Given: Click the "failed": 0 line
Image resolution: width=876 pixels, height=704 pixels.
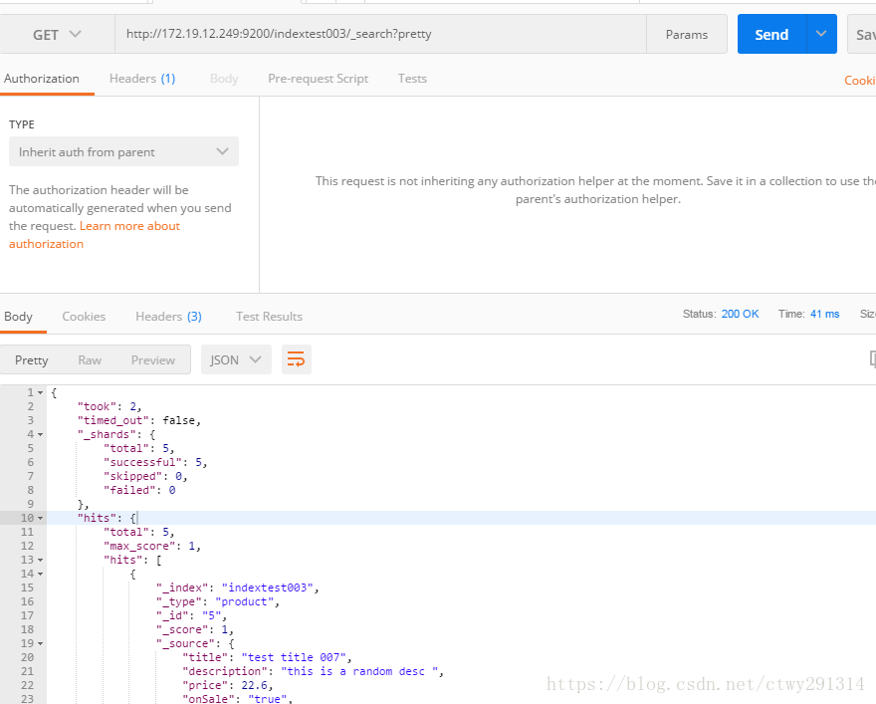Looking at the screenshot, I should pyautogui.click(x=139, y=491).
